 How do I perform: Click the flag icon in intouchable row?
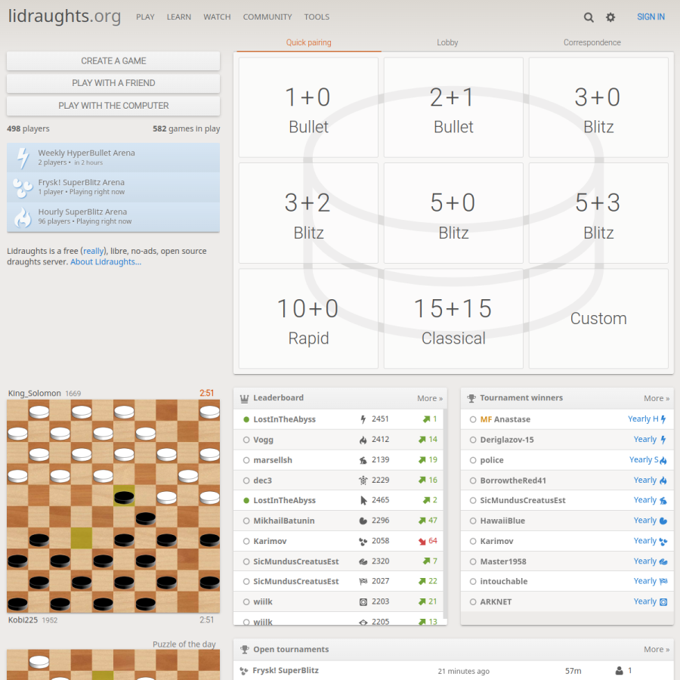(663, 582)
